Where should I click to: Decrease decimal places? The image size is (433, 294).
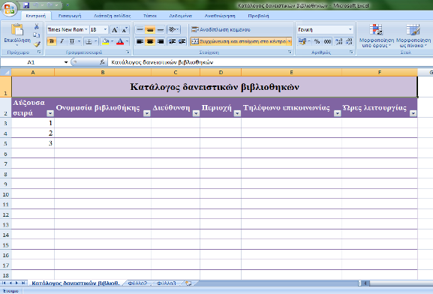pos(349,41)
